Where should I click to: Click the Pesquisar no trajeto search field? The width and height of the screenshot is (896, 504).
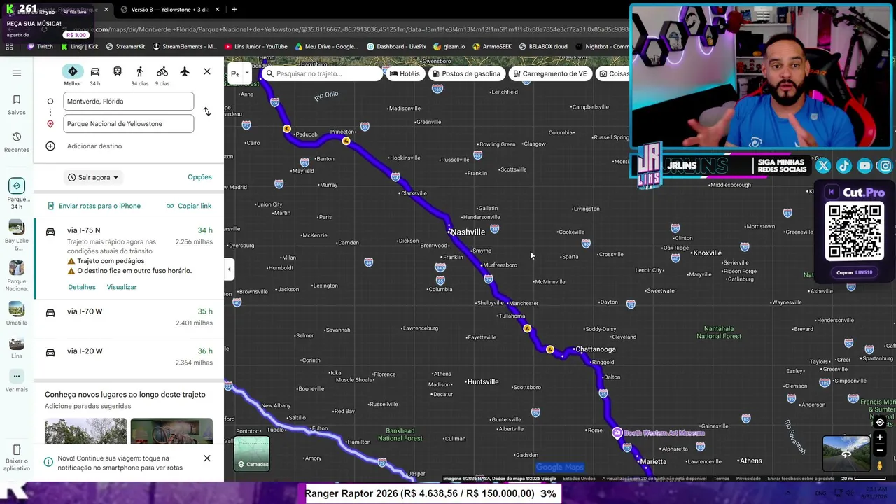(322, 73)
